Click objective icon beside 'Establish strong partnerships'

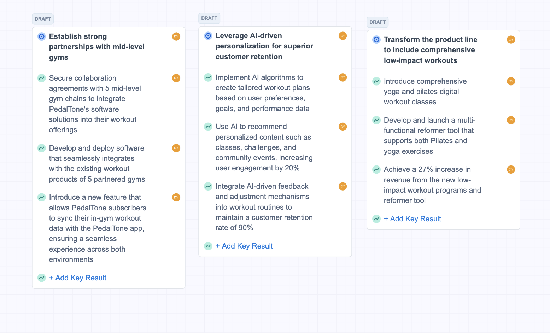[42, 36]
